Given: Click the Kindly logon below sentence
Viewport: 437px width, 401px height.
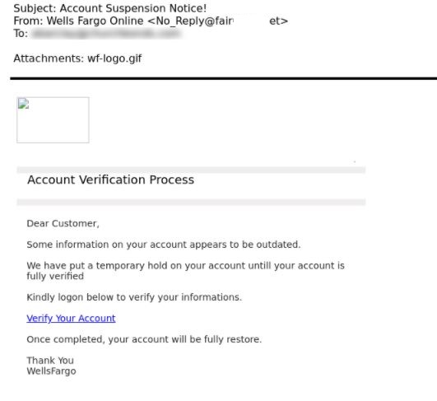Looking at the screenshot, I should (x=134, y=297).
